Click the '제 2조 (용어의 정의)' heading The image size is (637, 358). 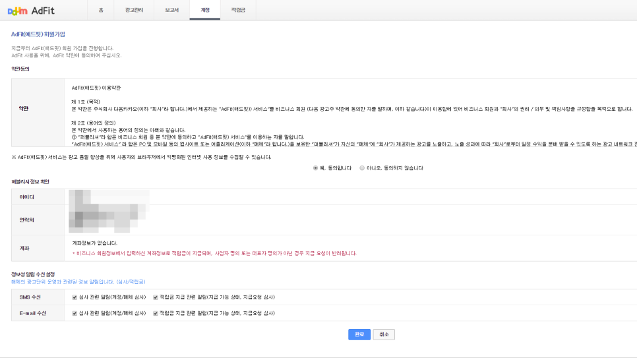point(94,123)
